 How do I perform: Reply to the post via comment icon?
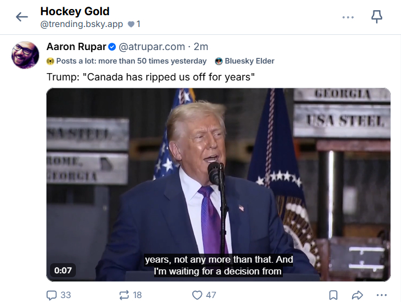52,295
